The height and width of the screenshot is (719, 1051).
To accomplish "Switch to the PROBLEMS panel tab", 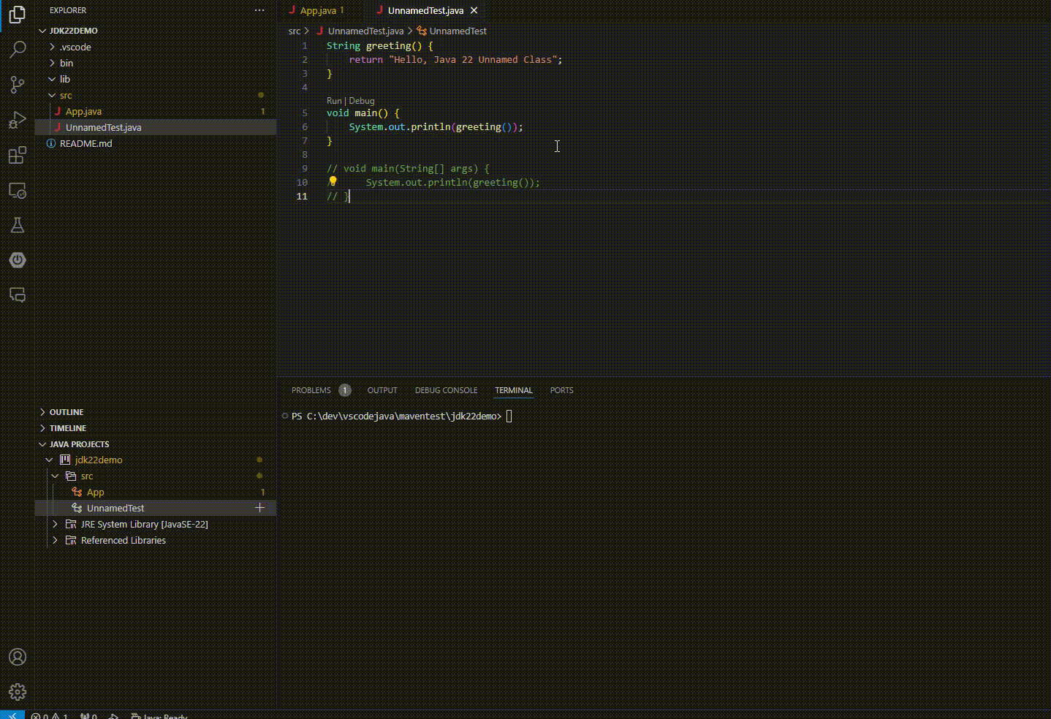I will [311, 390].
